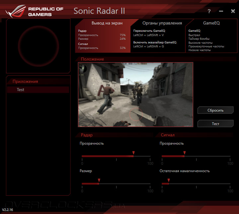Click the radar Размер slider handle
The height and width of the screenshot is (214, 239).
pyautogui.click(x=99, y=180)
